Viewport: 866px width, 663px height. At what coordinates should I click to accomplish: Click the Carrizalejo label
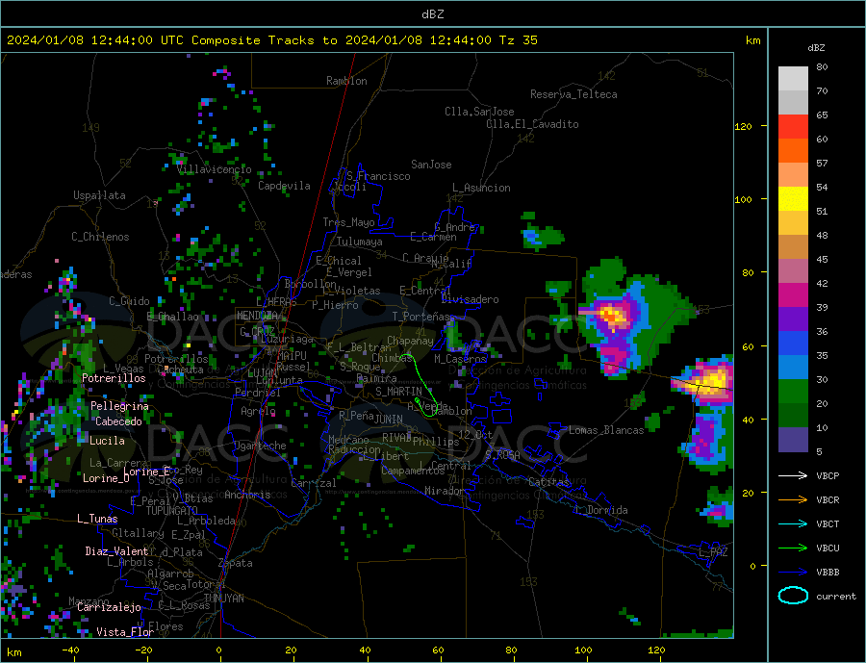109,608
